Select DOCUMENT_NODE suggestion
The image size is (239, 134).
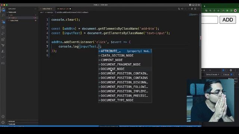pos(125,69)
